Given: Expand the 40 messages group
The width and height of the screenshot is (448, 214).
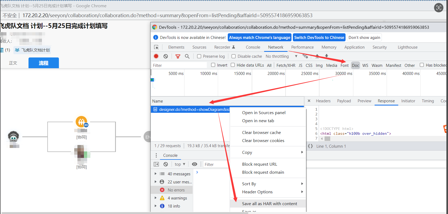Looking at the screenshot, I should pyautogui.click(x=155, y=174).
